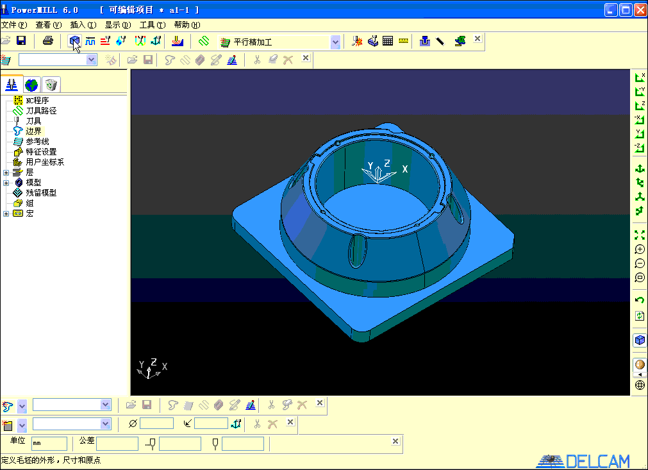Expand the 层 tree node
Screen dimensions: 648x470
point(6,172)
